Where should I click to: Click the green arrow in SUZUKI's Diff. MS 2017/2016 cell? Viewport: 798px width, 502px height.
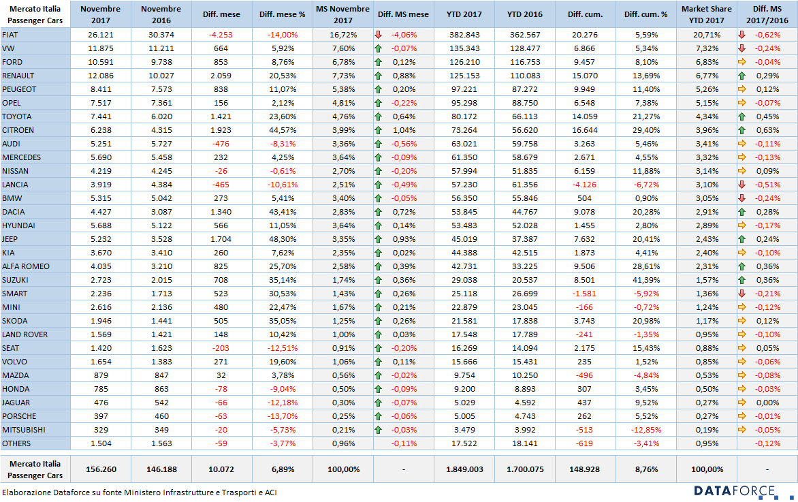click(x=742, y=280)
